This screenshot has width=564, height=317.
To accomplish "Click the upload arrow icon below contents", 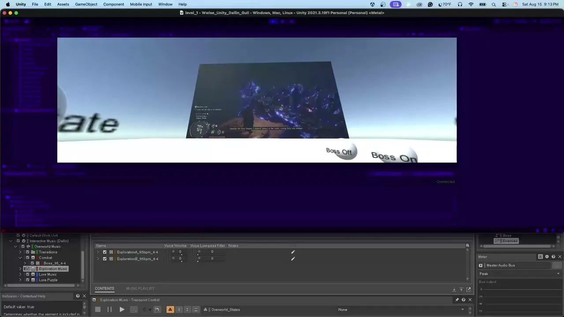I will pyautogui.click(x=461, y=289).
